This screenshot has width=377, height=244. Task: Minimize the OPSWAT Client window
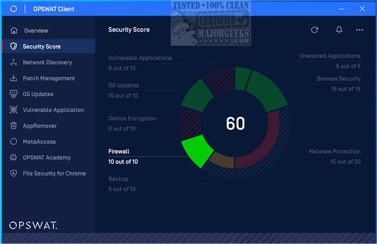click(x=342, y=9)
